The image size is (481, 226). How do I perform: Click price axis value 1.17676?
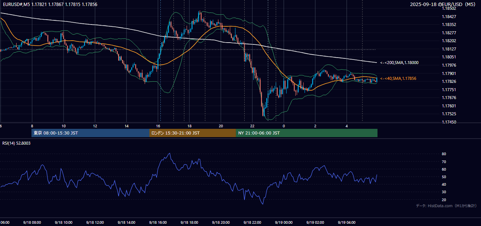[x=449, y=98]
